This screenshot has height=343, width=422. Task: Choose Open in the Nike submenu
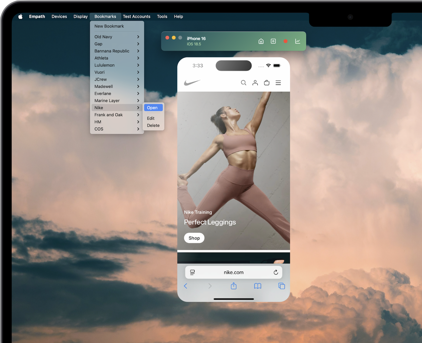(153, 108)
